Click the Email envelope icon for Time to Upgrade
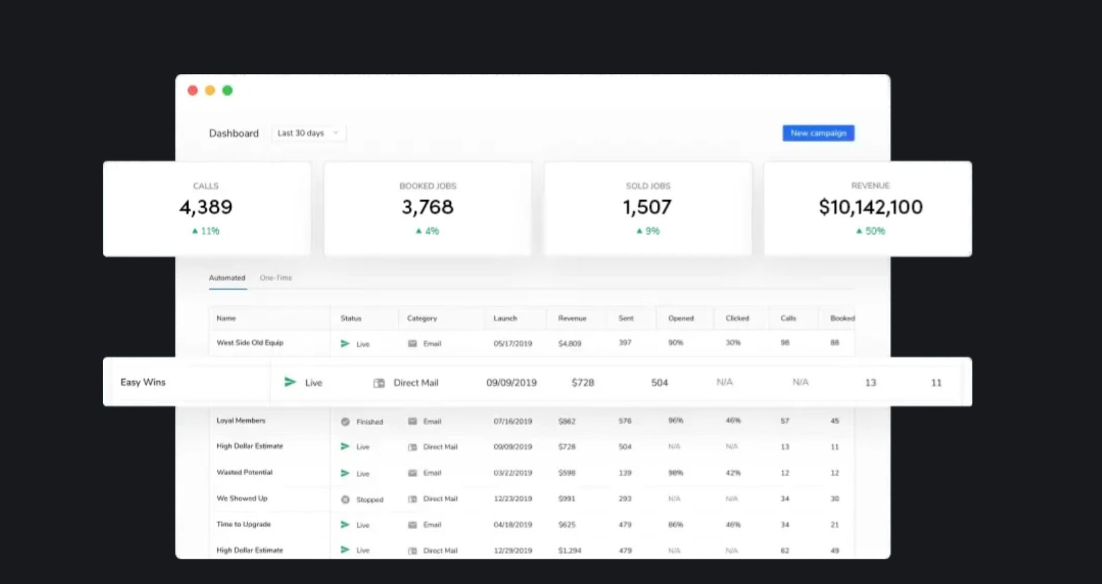 tap(413, 525)
